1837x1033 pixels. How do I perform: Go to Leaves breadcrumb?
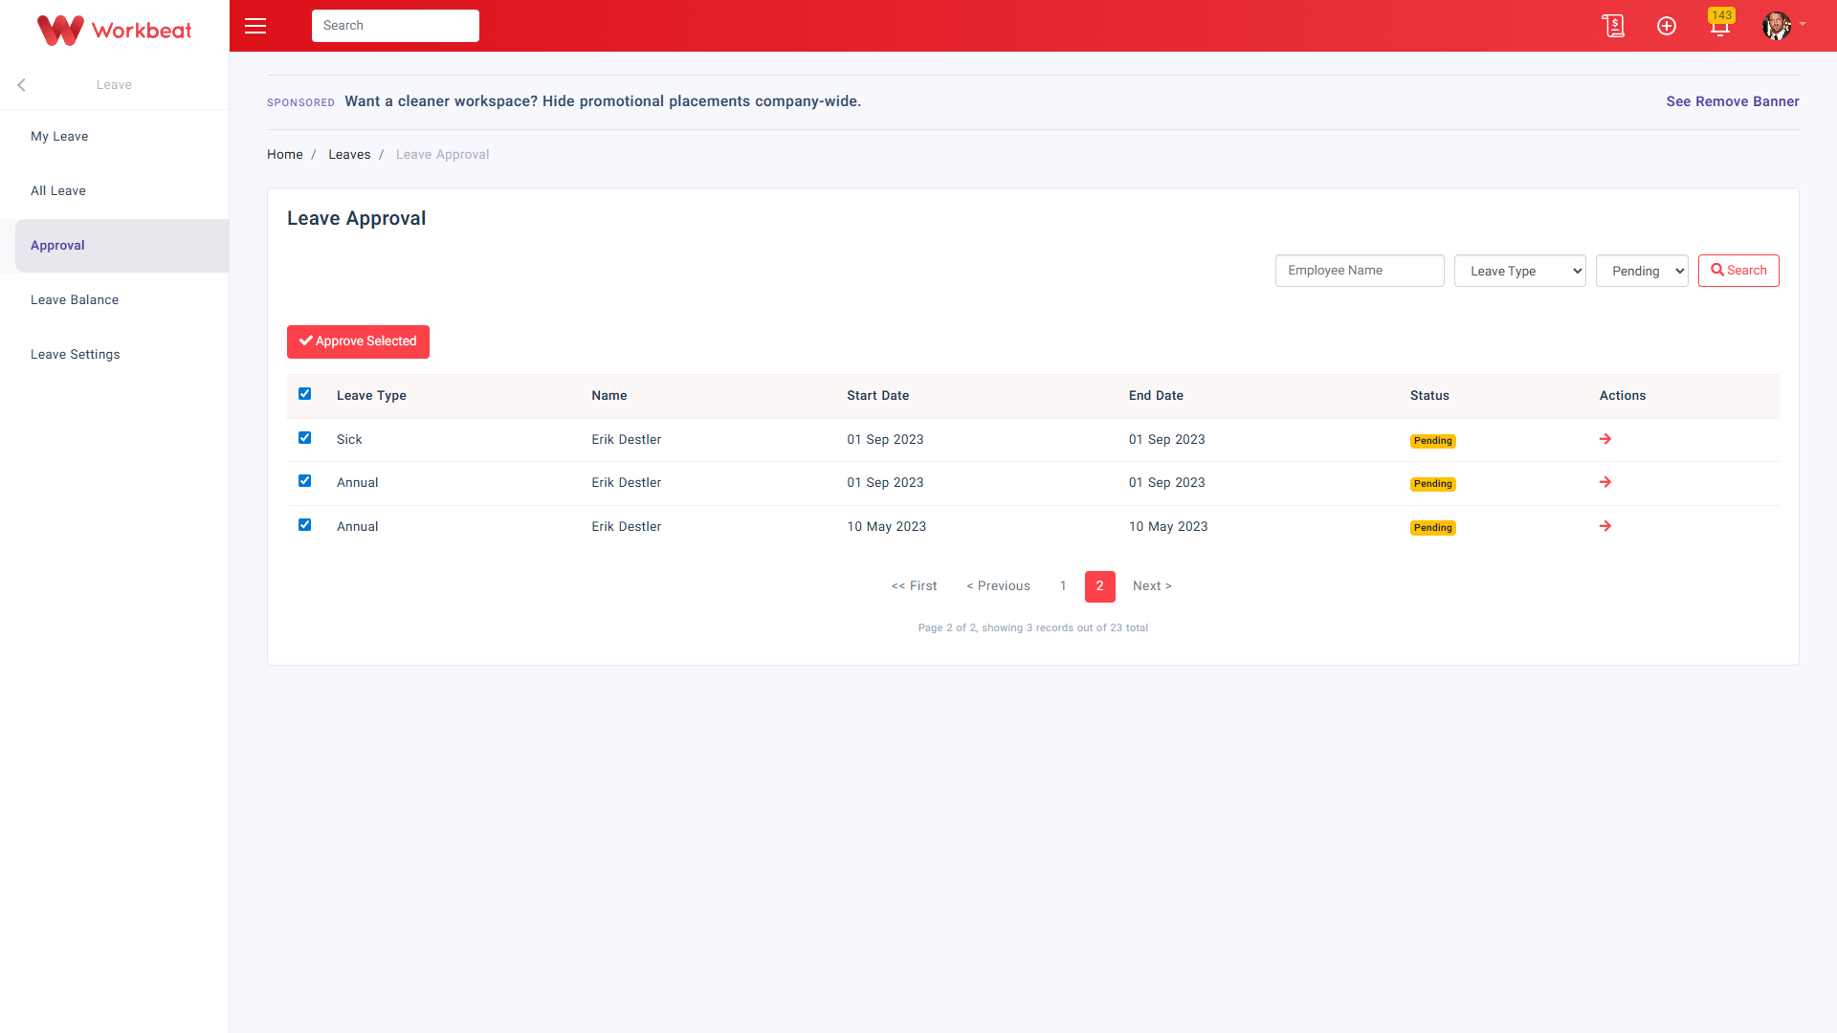tap(349, 155)
